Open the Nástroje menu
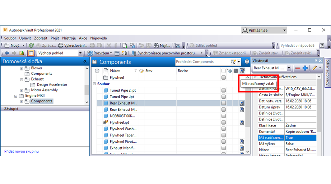 [x=69, y=38]
